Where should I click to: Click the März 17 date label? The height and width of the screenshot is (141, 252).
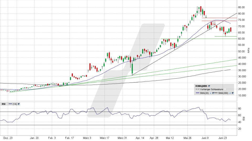pyautogui.click(x=105, y=138)
